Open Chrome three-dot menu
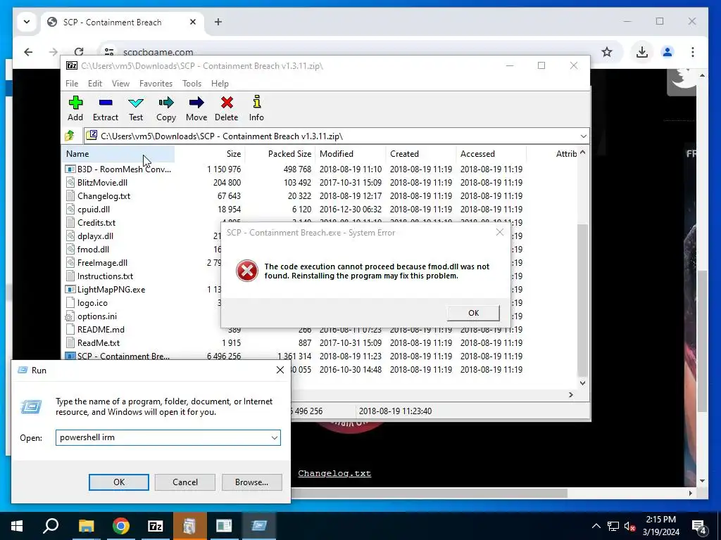Image resolution: width=721 pixels, height=540 pixels. pyautogui.click(x=693, y=52)
